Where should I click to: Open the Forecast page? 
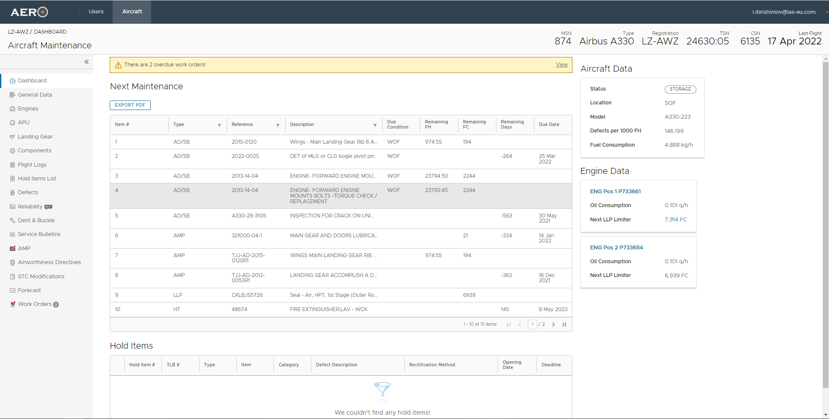[29, 290]
